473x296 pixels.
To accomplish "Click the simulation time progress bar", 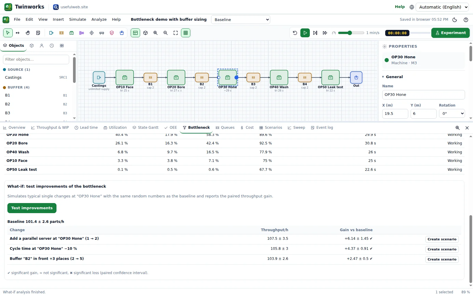I will (x=420, y=33).
